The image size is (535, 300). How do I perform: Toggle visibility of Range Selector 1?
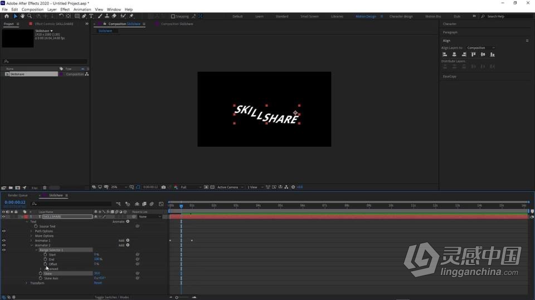pyautogui.click(x=4, y=250)
